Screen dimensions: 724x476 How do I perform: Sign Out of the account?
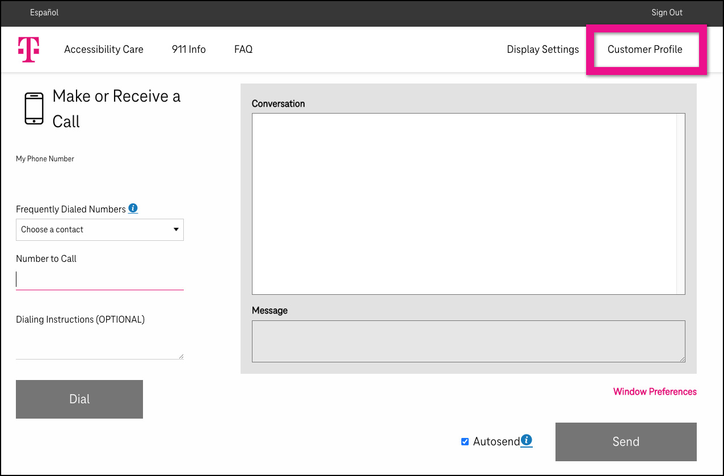(x=667, y=12)
